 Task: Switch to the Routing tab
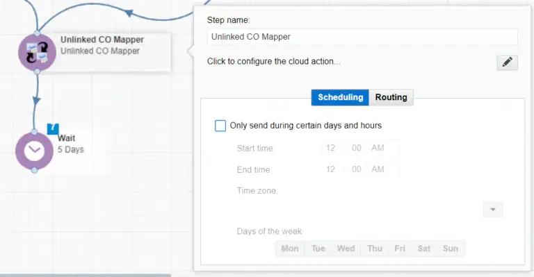(x=391, y=97)
